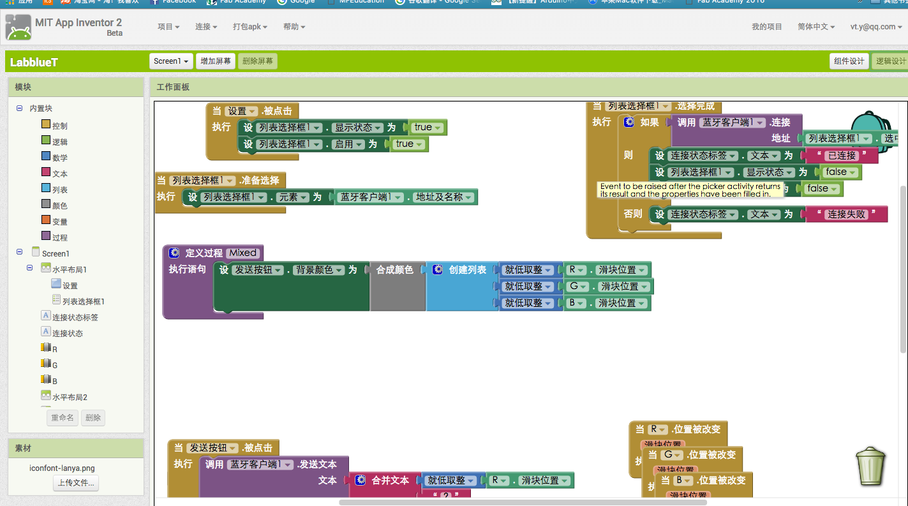Image resolution: width=908 pixels, height=506 pixels.
Task: Open the vt.y@qq.com account menu
Action: [876, 27]
